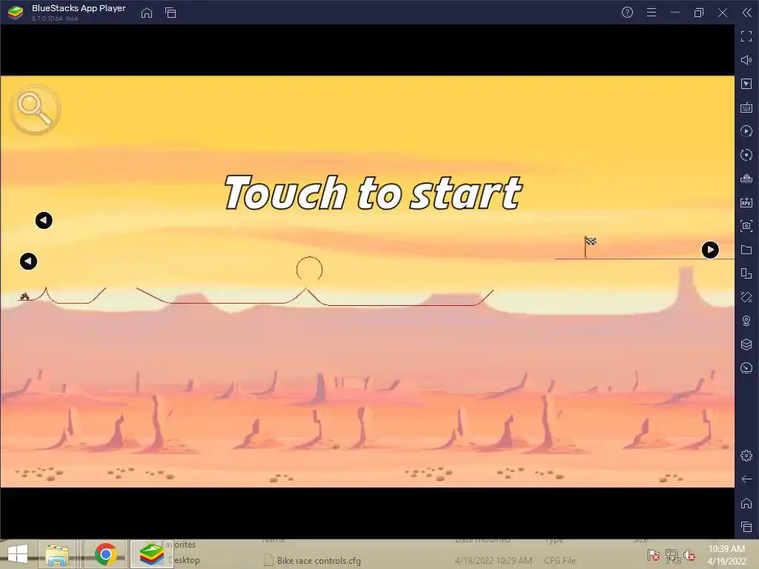Open BlueStacks help question-mark icon
The height and width of the screenshot is (569, 759).
(627, 13)
